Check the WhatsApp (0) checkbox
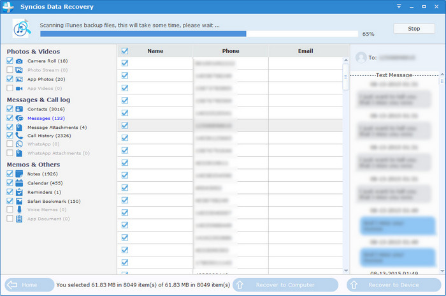 click(x=10, y=144)
